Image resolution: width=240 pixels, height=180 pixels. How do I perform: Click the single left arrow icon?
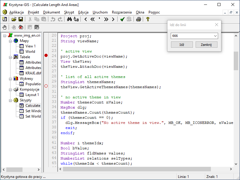coord(85,19)
